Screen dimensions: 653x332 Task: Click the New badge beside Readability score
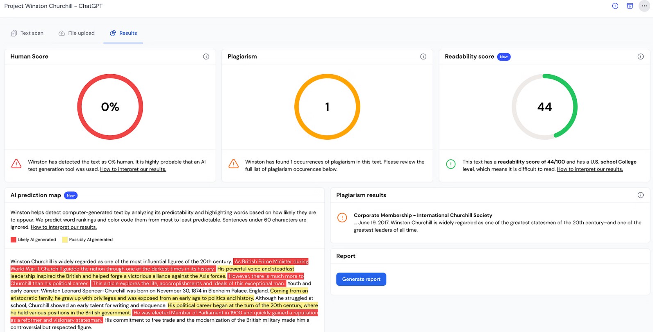504,57
